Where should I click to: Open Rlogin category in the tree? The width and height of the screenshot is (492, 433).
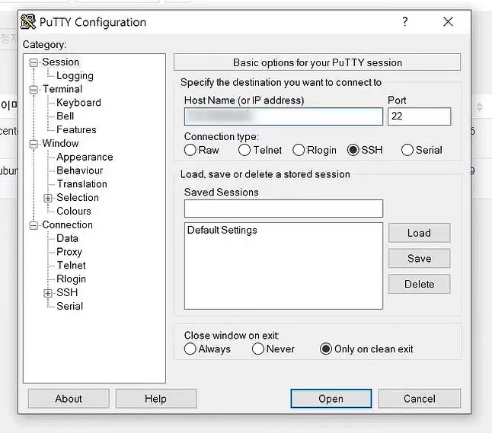point(71,279)
